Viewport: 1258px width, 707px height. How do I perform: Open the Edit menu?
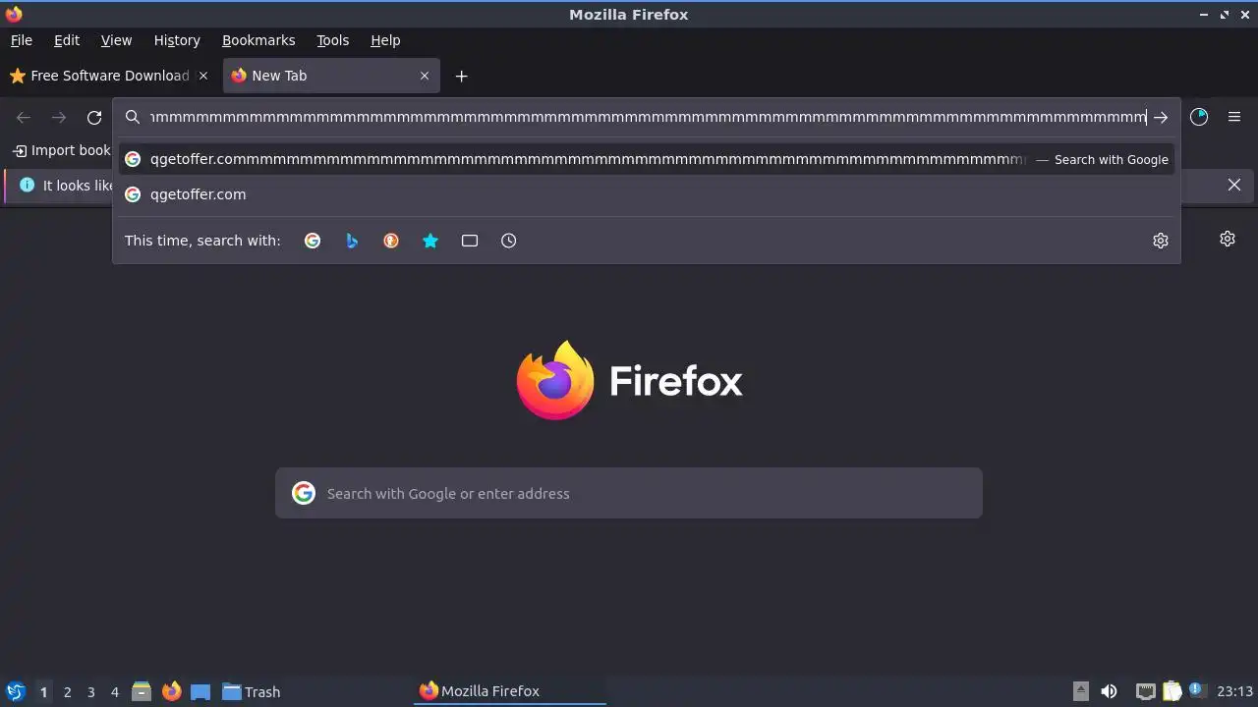(x=67, y=40)
